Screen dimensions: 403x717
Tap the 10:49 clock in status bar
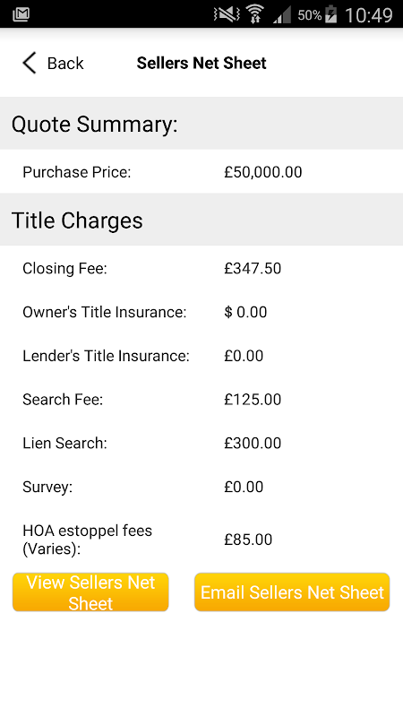click(368, 15)
